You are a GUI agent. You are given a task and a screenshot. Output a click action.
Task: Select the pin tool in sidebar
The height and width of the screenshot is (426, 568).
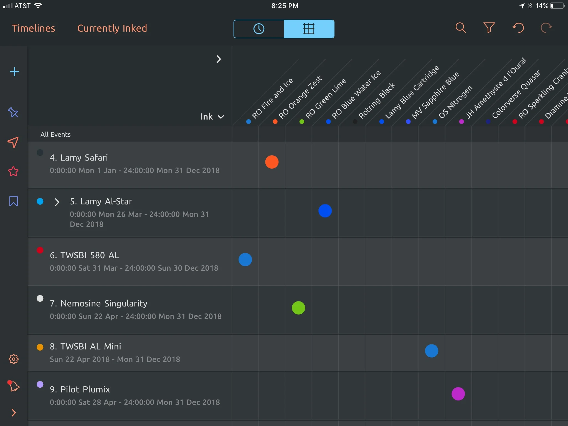tap(13, 112)
